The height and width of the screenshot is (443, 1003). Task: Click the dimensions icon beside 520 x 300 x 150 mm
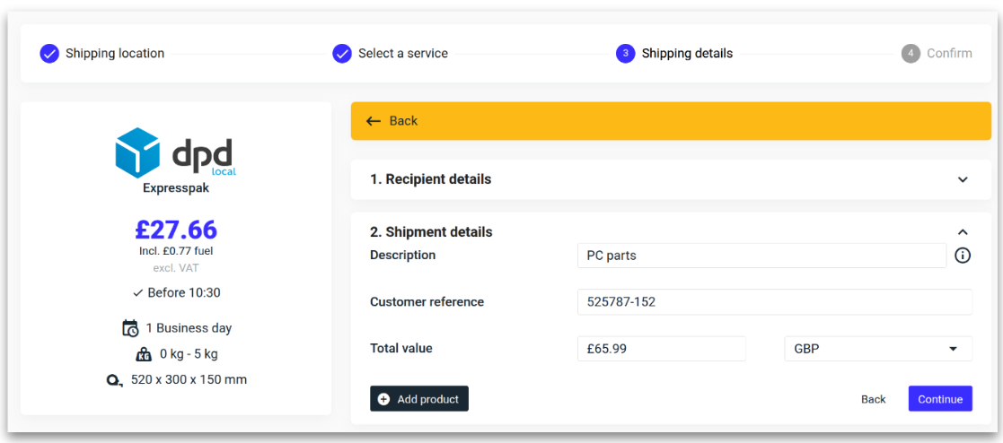[x=114, y=380]
